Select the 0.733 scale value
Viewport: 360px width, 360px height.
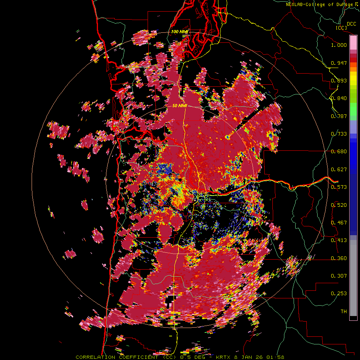[x=339, y=134]
